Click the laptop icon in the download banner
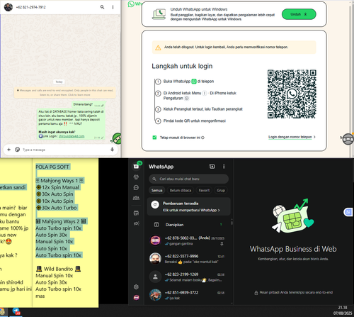Image resolution: width=354 pixels, height=317 pixels. click(159, 14)
